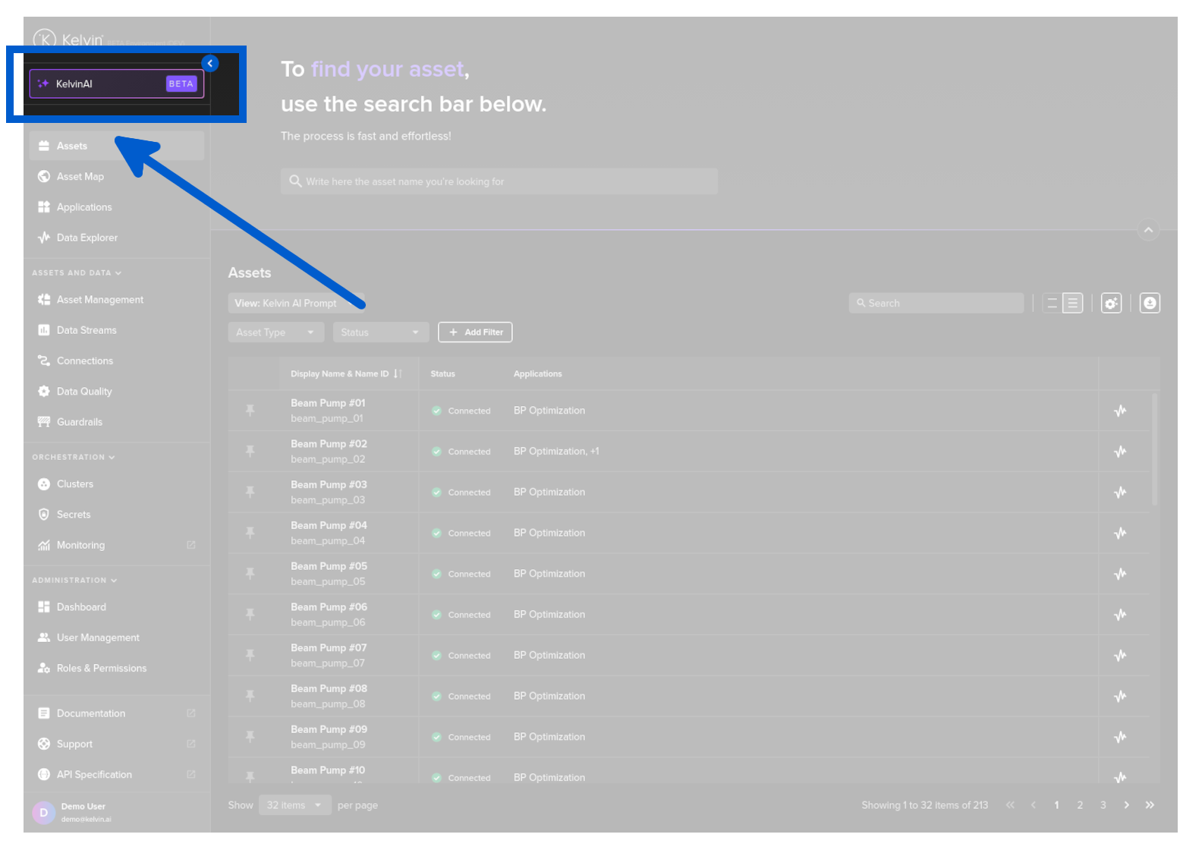
Task: Go to Data Explorer page
Action: point(87,238)
